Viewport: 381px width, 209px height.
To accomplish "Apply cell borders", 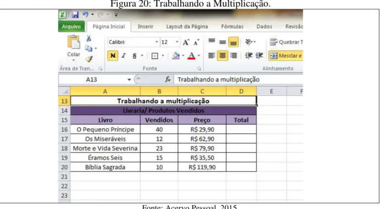I will click(x=155, y=56).
